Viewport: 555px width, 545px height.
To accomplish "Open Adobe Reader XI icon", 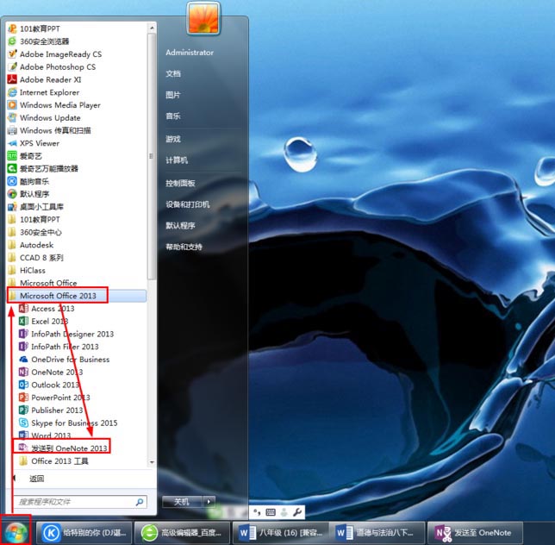I will [12, 79].
